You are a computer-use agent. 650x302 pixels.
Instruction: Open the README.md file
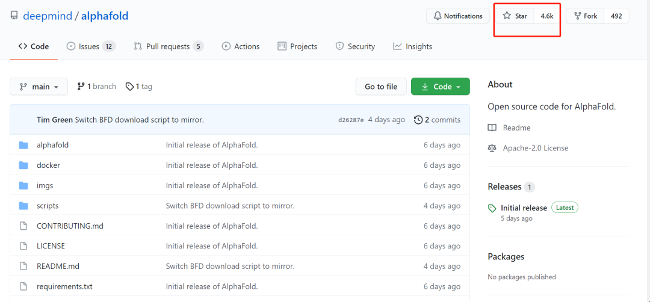click(58, 267)
